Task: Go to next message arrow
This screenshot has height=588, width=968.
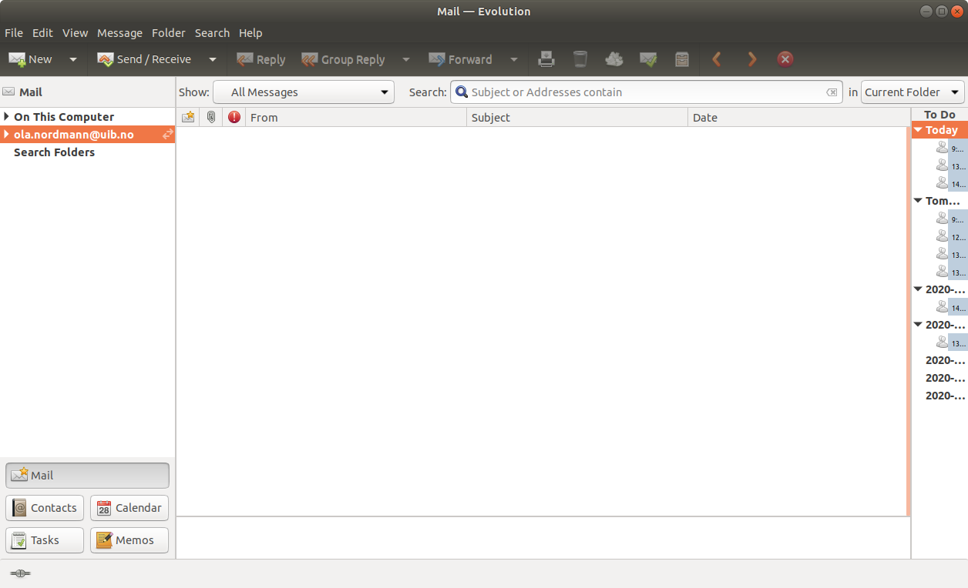Action: [x=751, y=59]
